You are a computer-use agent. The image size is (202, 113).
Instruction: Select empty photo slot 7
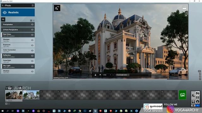point(117,95)
